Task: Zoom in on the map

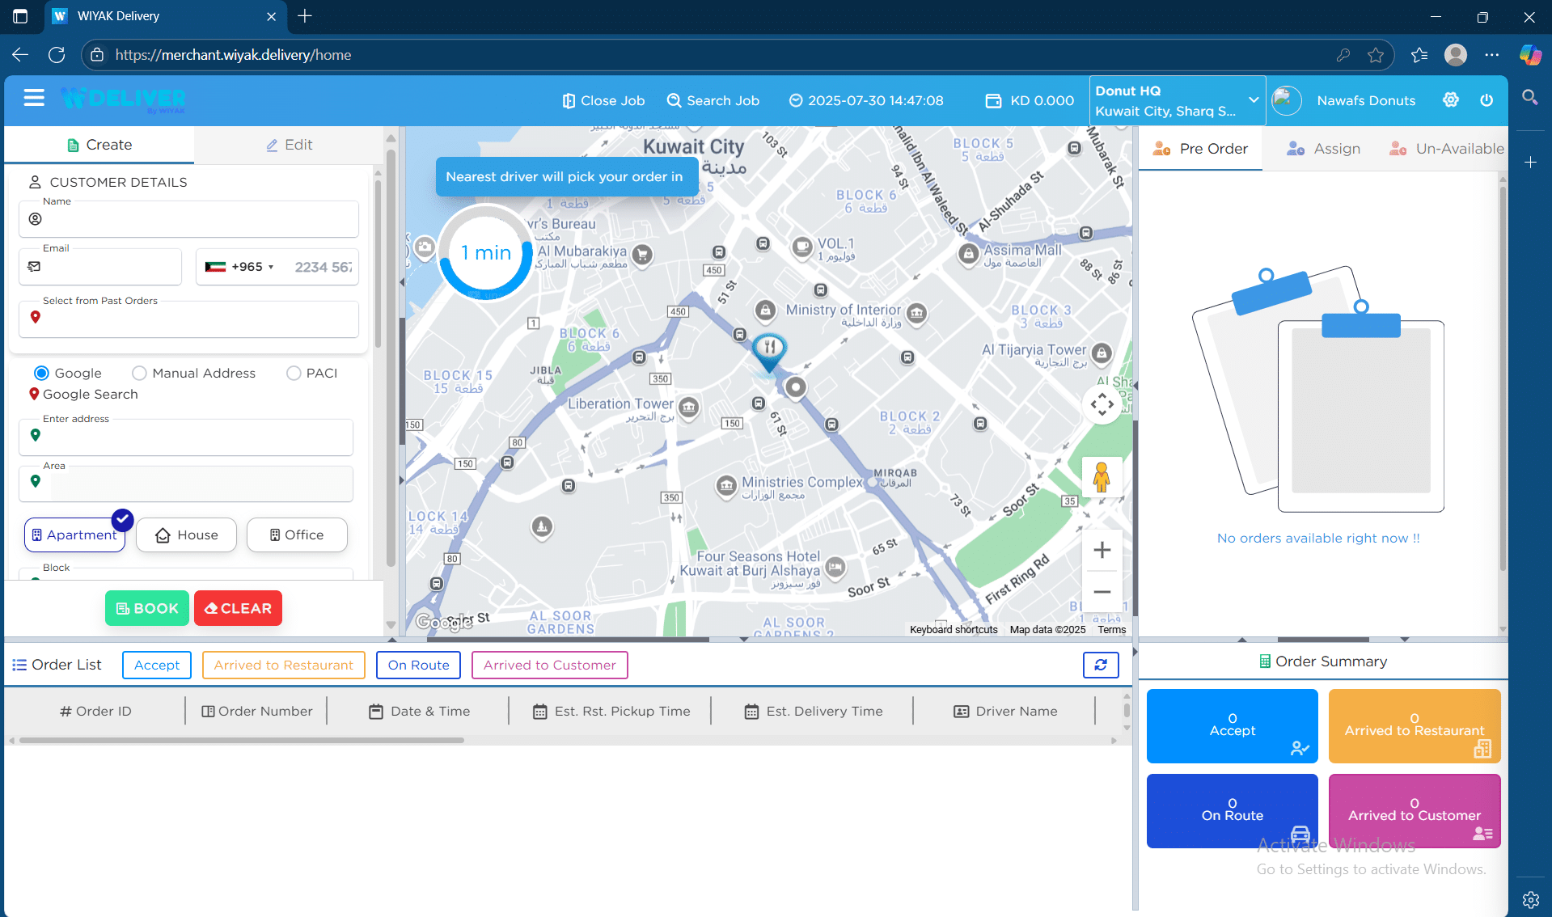Action: 1102,551
